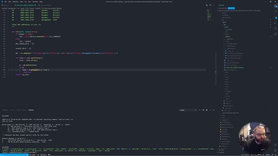Click the top activity bar icon
Viewport: 278px width, 156px height.
coord(275,6)
